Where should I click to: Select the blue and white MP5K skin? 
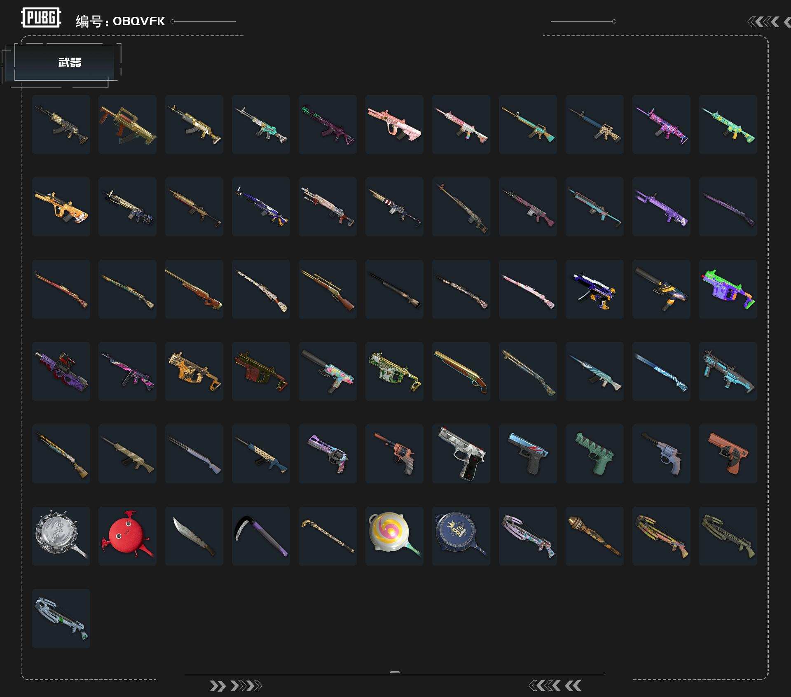(594, 289)
